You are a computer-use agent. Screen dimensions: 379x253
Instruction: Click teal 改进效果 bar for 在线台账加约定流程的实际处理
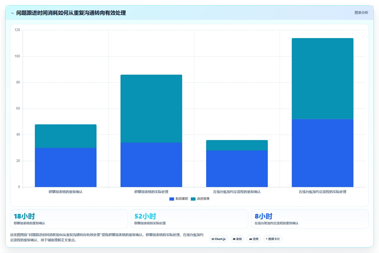[x=323, y=79]
